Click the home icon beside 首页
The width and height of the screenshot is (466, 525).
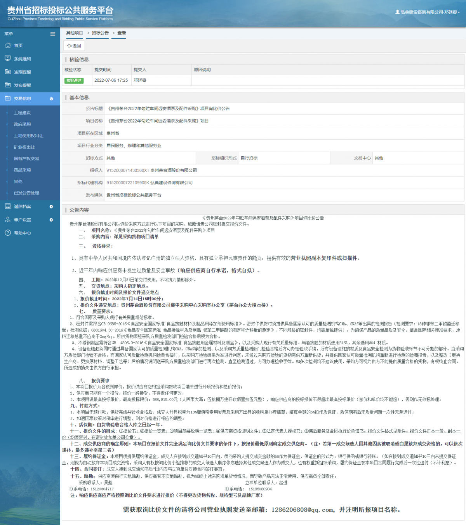click(8, 45)
